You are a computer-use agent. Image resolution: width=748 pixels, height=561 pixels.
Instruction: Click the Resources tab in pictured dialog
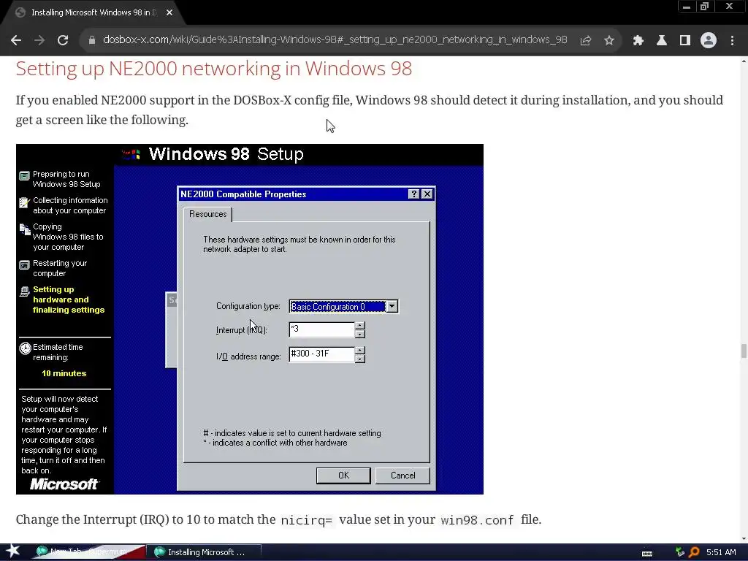(x=207, y=214)
